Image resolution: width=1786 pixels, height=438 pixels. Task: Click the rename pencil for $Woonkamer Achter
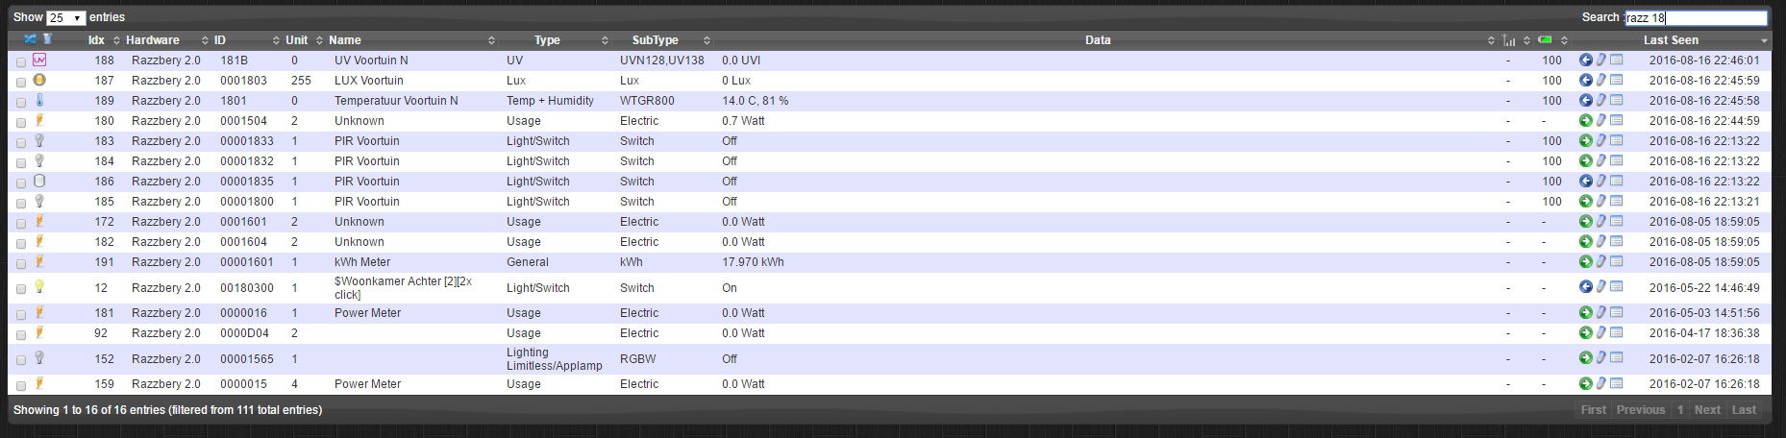point(1601,286)
